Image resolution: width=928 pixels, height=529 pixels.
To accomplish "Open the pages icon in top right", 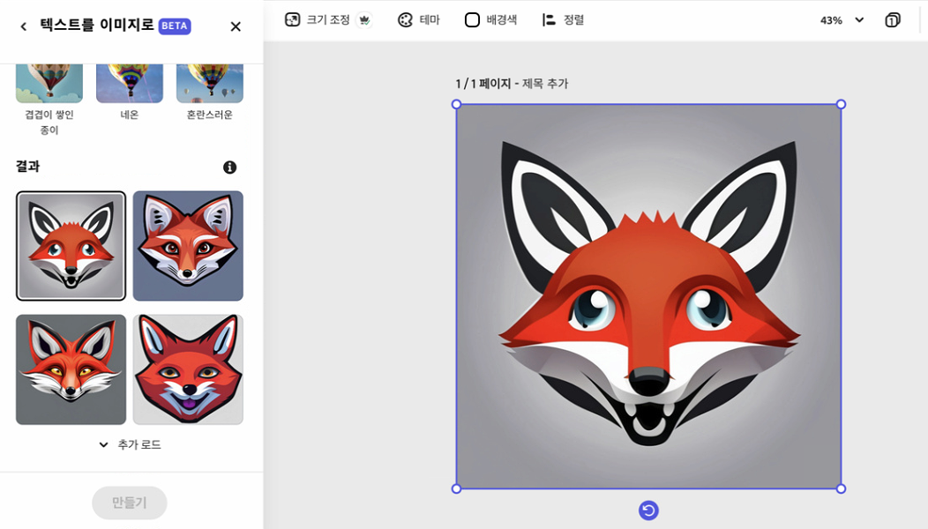I will (x=893, y=19).
